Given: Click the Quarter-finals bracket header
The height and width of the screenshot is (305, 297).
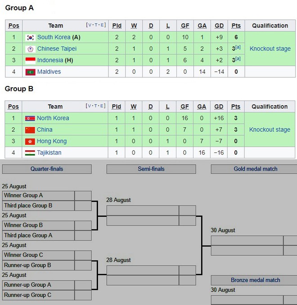Looking at the screenshot, I should (x=47, y=169).
